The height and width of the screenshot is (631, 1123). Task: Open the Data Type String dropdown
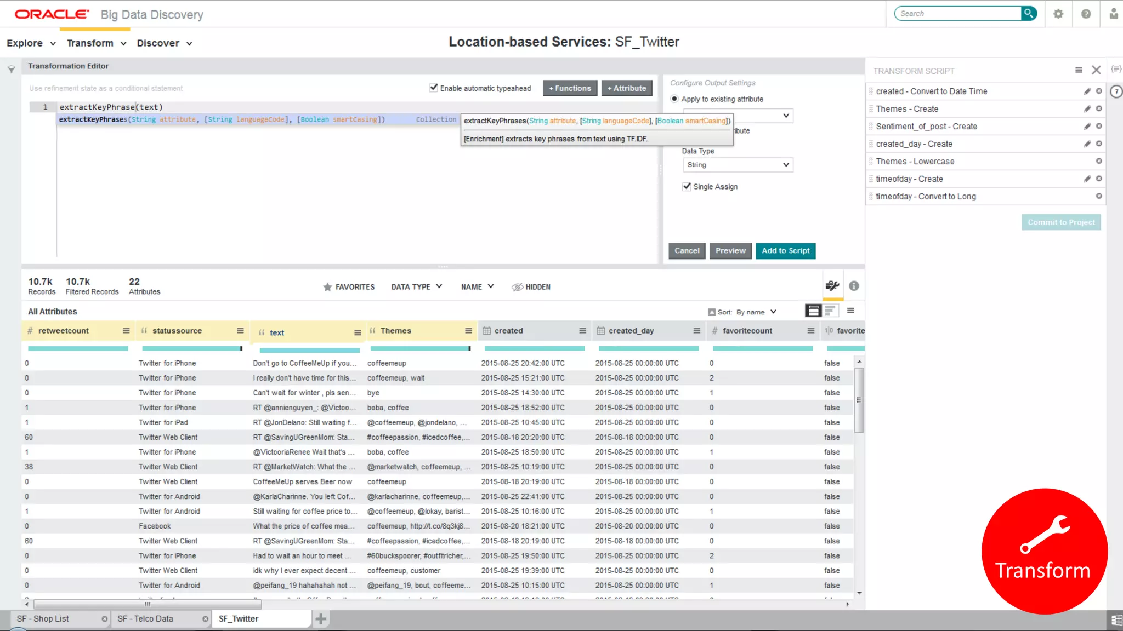(738, 165)
